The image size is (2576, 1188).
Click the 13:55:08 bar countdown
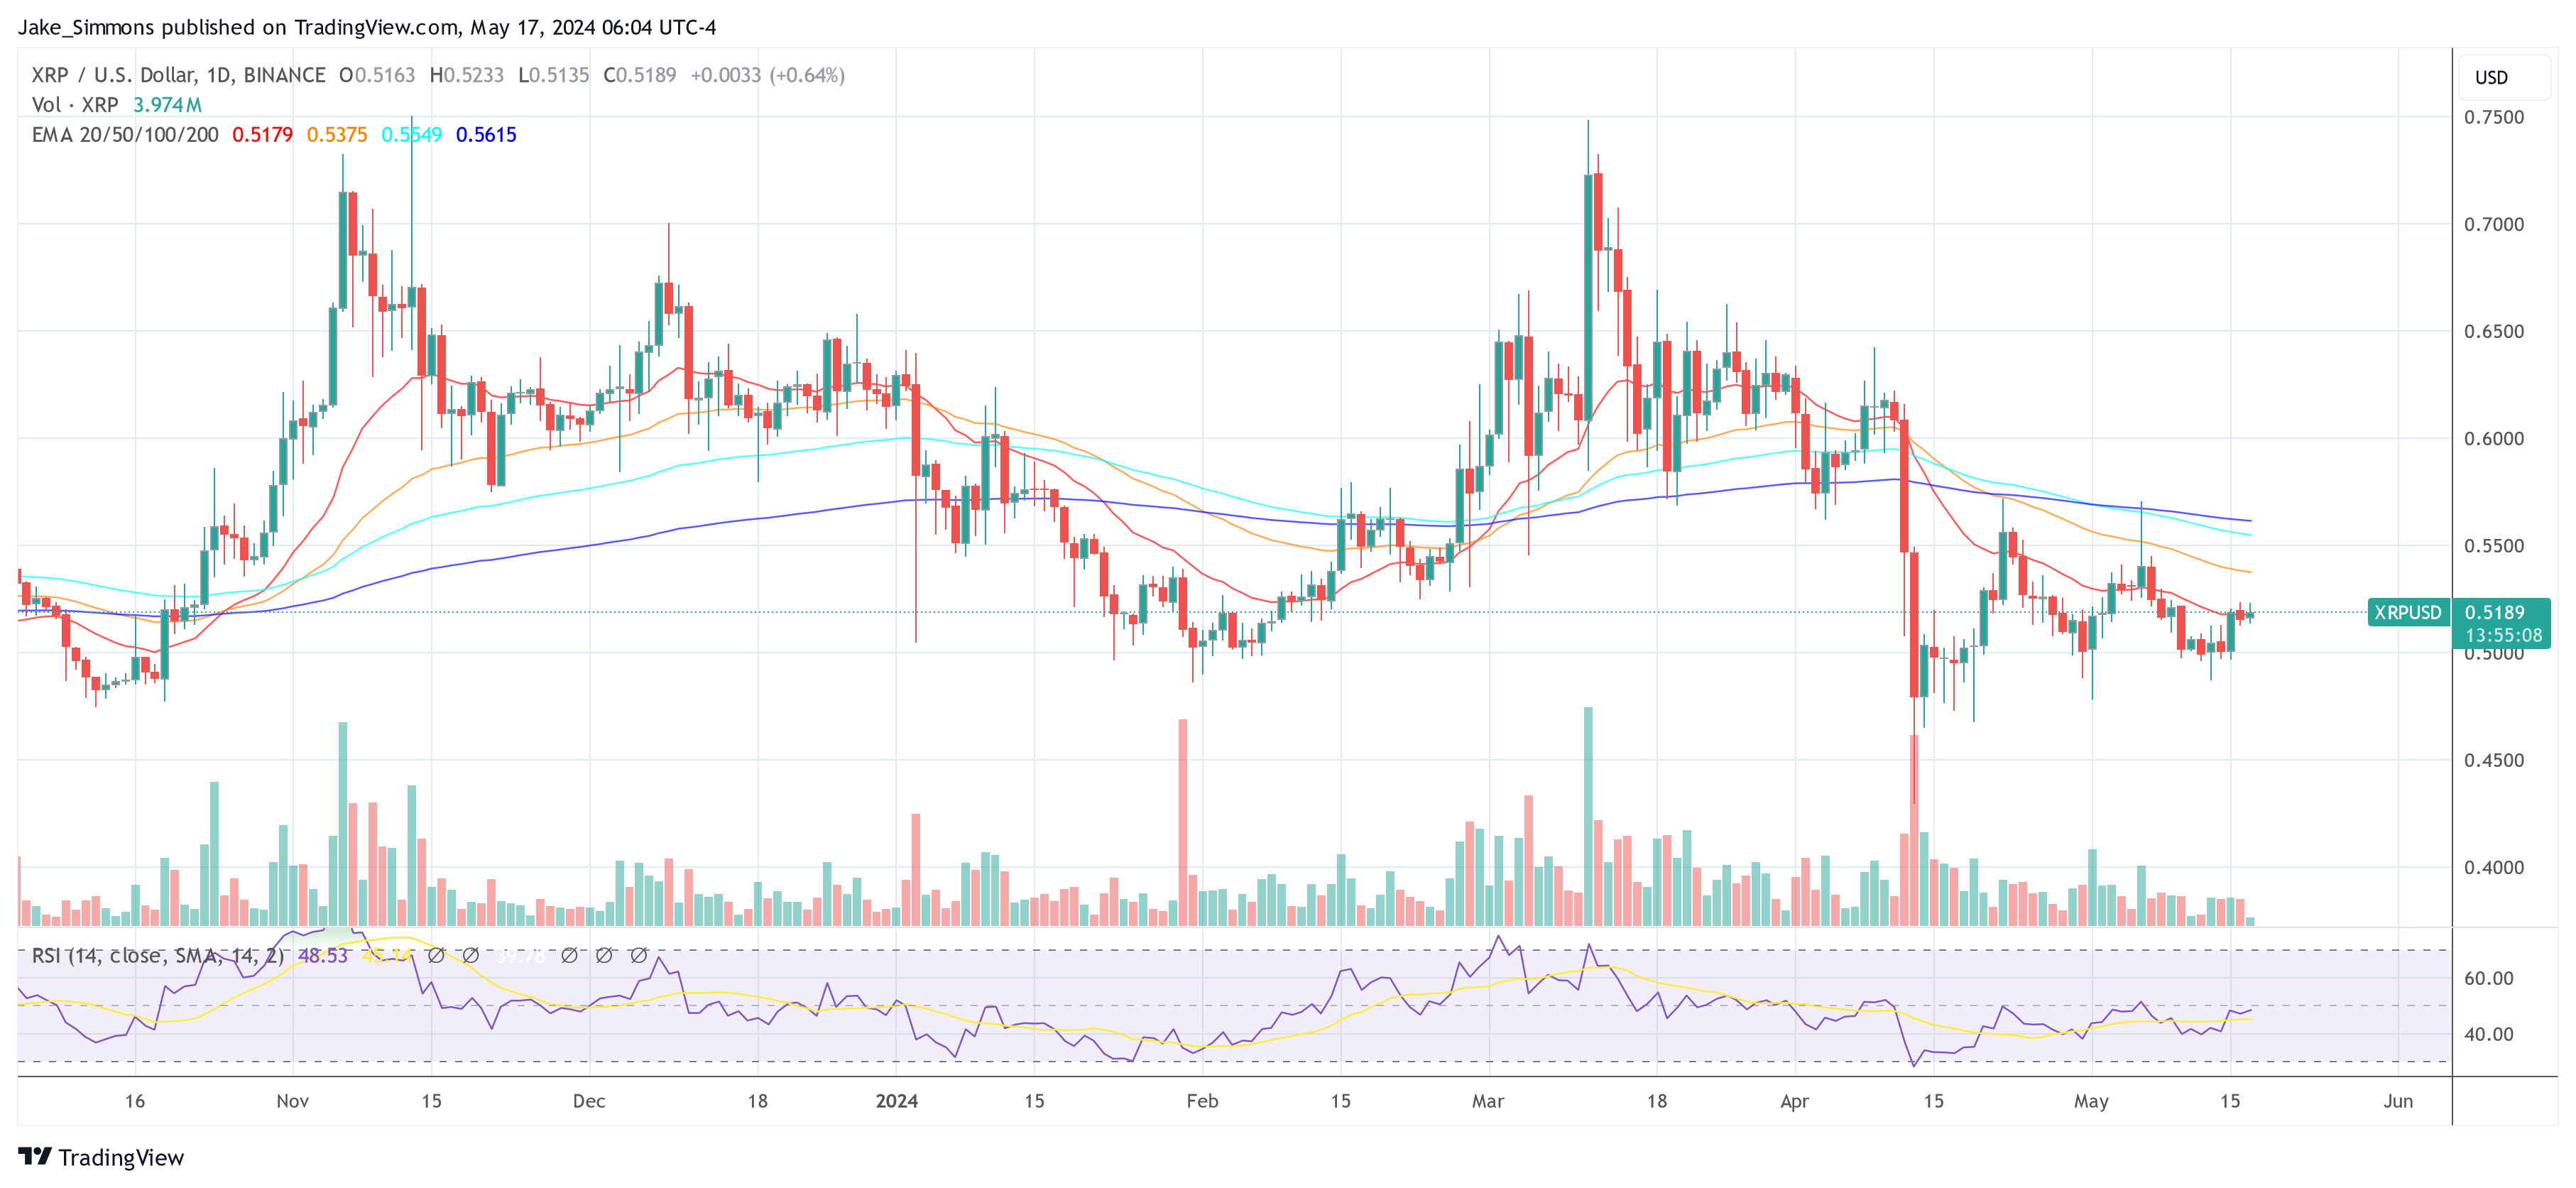tap(2503, 635)
